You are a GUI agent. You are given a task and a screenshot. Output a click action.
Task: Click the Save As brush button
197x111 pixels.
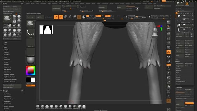[17, 7]
